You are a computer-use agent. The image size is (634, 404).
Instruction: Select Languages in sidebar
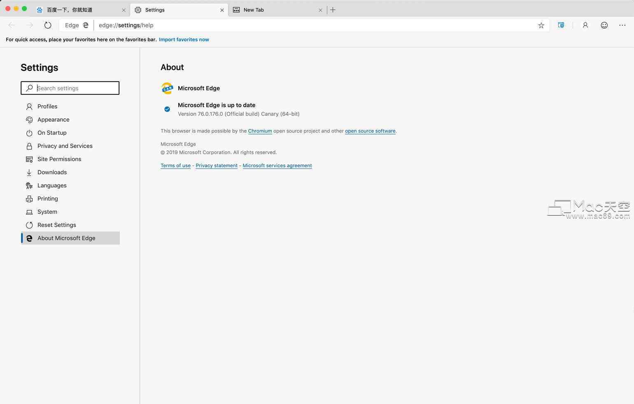click(x=70, y=185)
